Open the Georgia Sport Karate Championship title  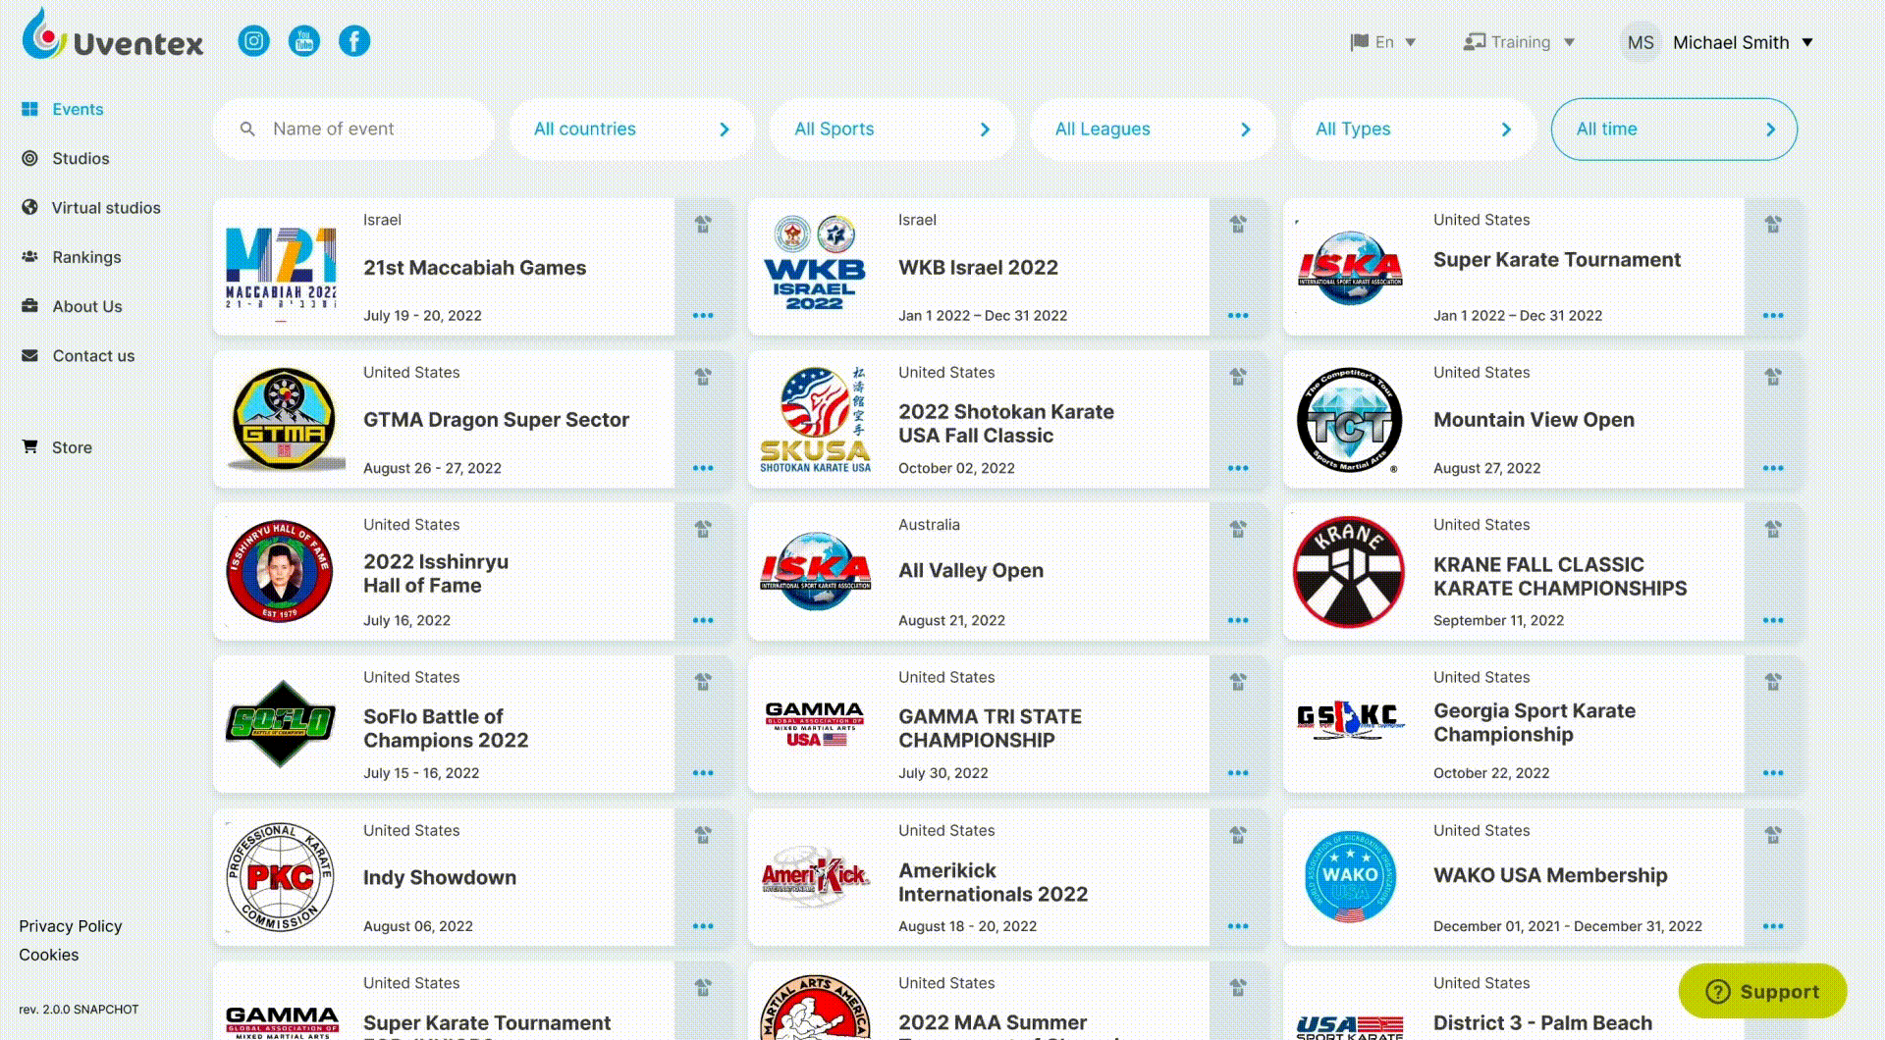click(x=1535, y=723)
